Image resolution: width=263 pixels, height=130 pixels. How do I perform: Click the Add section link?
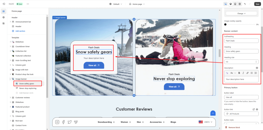click(x=20, y=31)
